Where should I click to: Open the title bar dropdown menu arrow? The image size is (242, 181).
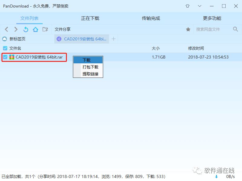(x=200, y=6)
